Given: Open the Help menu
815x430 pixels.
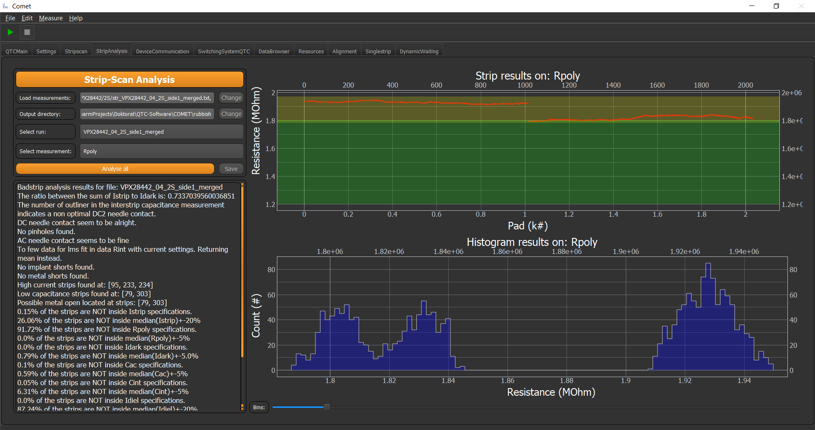Looking at the screenshot, I should tap(76, 18).
